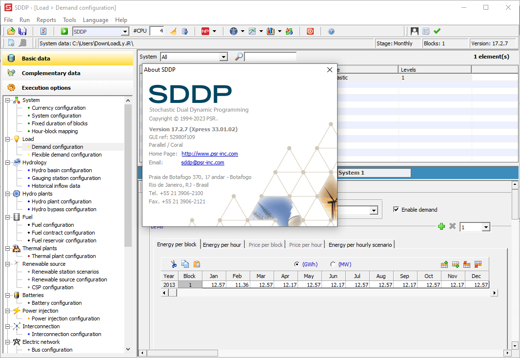Copy demand data using the copy icon

[x=186, y=264]
